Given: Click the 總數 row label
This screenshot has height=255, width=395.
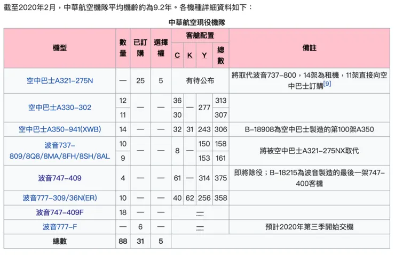Looking at the screenshot, I should (60, 242).
